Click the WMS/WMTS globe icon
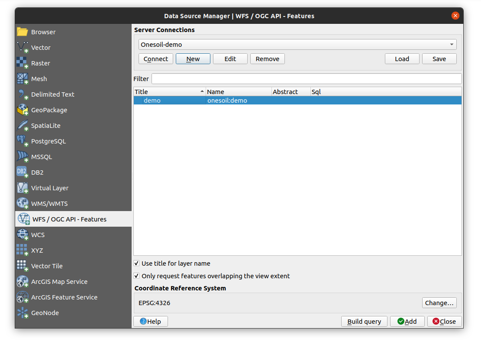Image resolution: width=481 pixels, height=345 pixels. tap(23, 204)
